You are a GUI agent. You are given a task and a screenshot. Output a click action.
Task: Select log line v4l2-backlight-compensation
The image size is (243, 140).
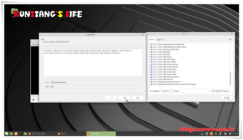click(x=168, y=47)
